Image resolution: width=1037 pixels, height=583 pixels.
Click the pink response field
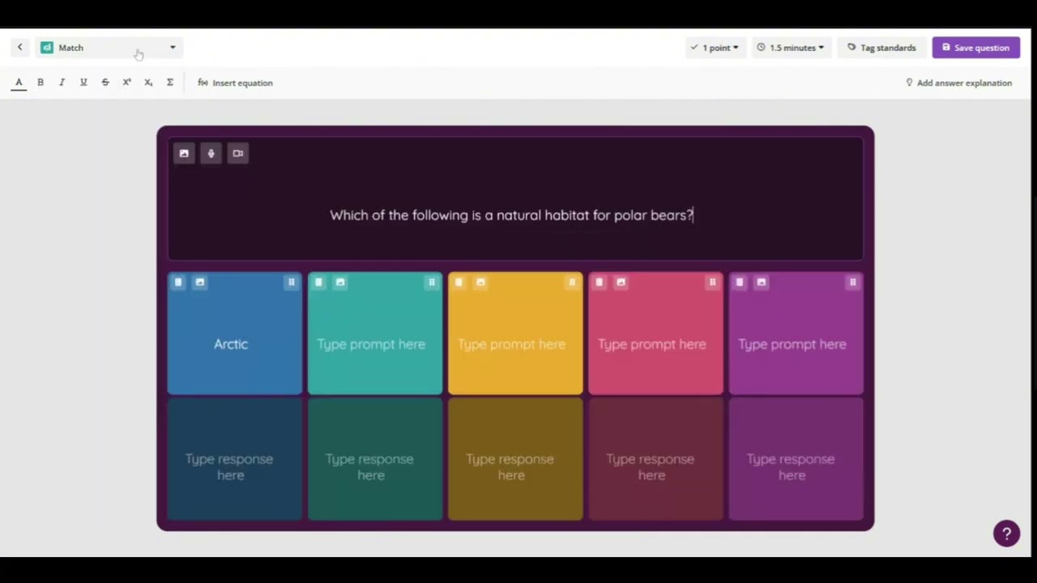[x=655, y=460]
